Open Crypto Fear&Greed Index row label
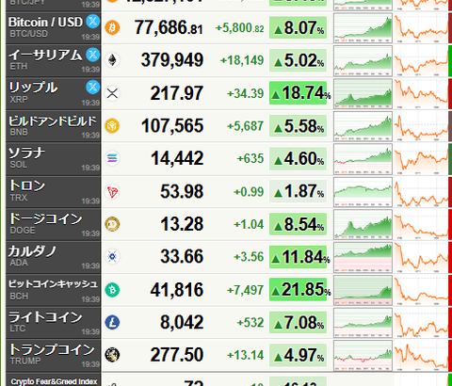 click(54, 381)
